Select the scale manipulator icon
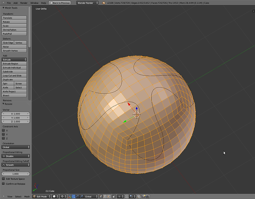Screen dimensions: 255x199 [x=81, y=197]
